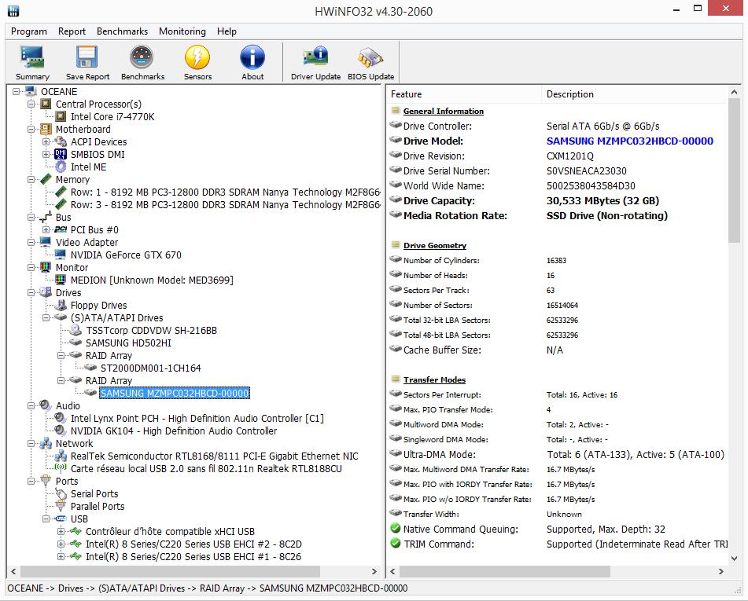Click the About info icon

252,62
